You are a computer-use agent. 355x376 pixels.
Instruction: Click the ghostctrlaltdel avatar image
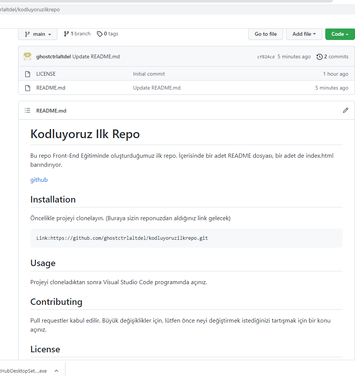coord(27,56)
